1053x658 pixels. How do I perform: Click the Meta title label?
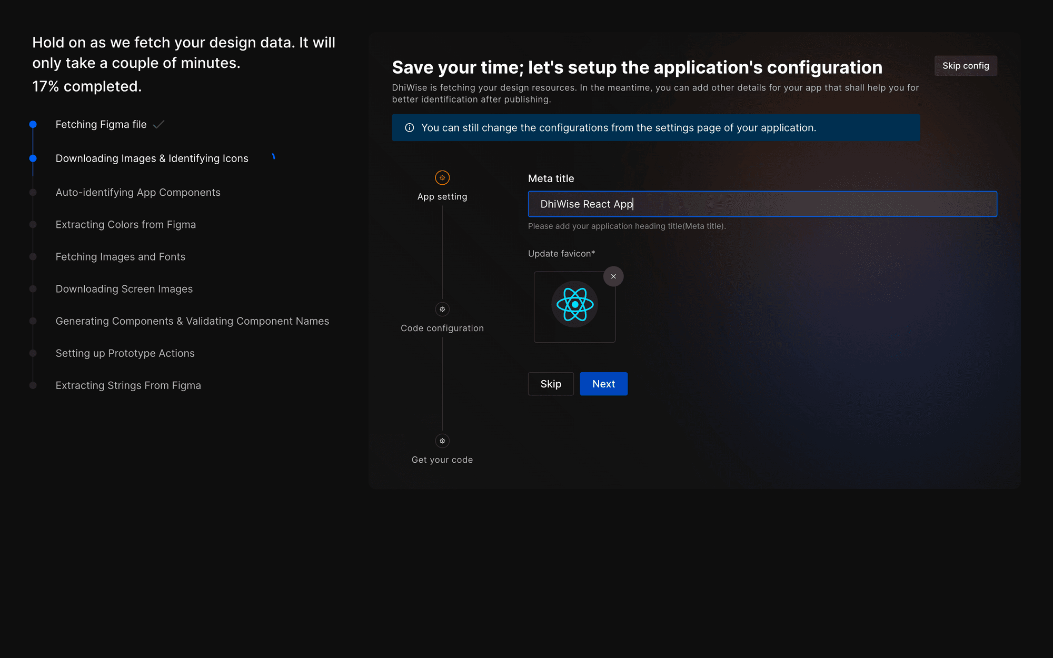coord(551,178)
